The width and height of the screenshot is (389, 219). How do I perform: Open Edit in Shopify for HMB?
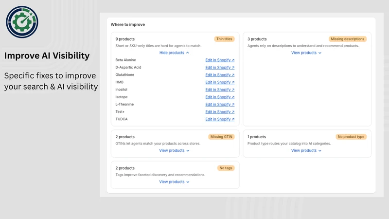[220, 82]
